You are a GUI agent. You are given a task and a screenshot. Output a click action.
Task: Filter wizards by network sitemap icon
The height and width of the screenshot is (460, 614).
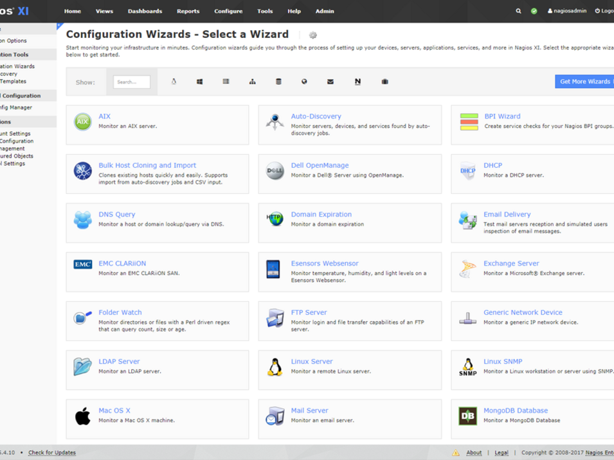tap(253, 82)
